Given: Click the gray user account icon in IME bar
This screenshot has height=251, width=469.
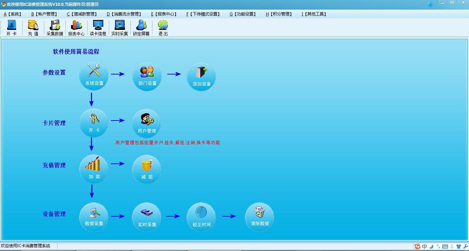Looking at the screenshot, I should click(x=452, y=246).
